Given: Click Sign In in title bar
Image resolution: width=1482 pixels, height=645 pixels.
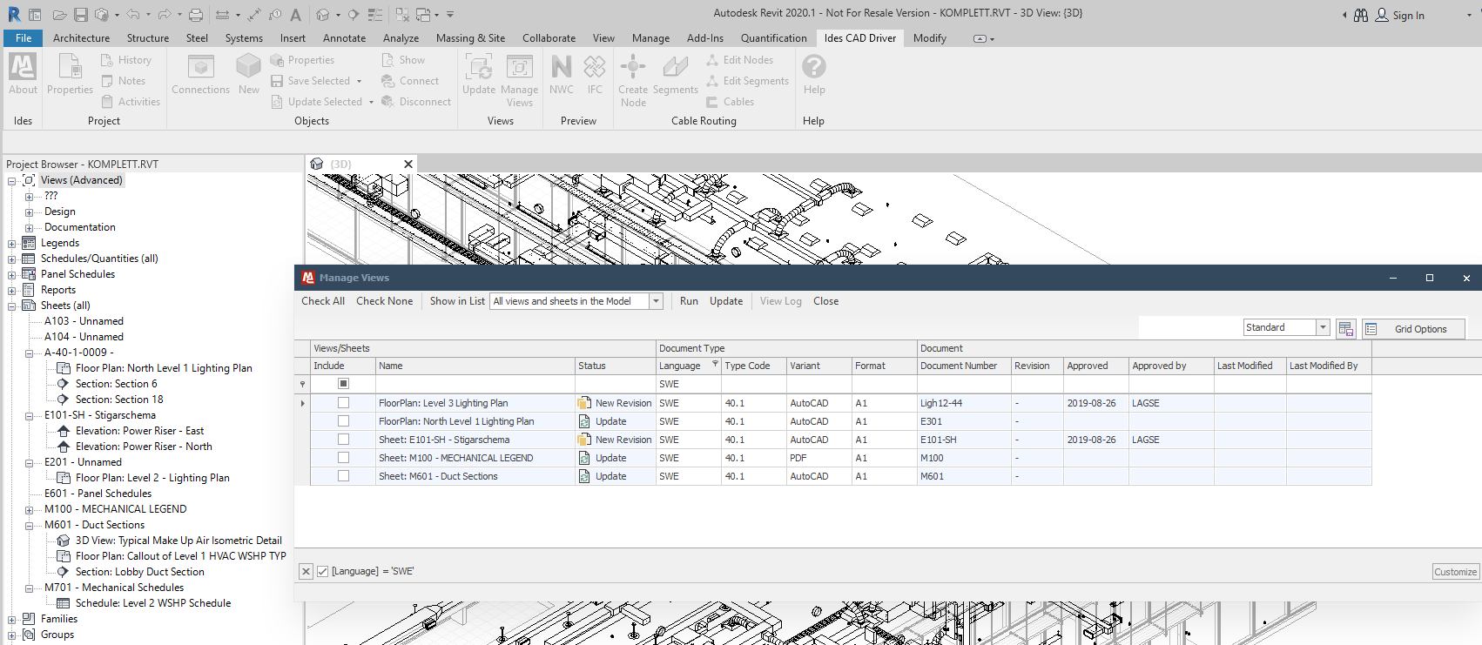Looking at the screenshot, I should coord(1400,15).
